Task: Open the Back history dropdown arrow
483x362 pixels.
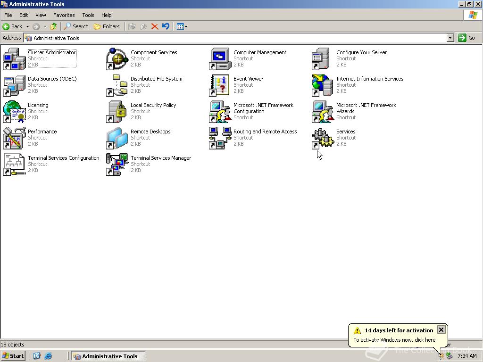Action: click(x=27, y=26)
